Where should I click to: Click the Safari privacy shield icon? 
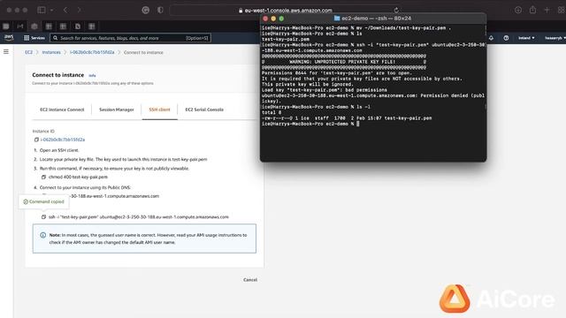tap(160, 10)
